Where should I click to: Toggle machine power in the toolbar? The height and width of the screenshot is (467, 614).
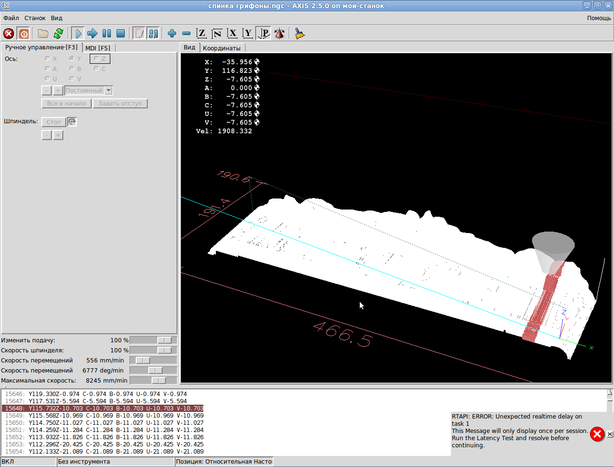[24, 34]
